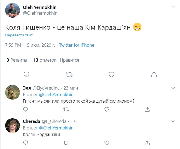Share the main tweet
The image size is (180, 149).
(154, 74)
